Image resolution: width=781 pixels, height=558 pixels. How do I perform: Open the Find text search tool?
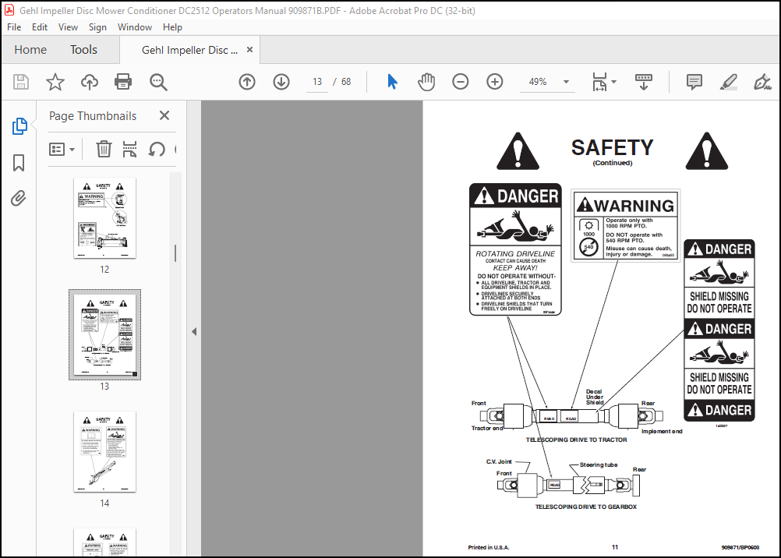coord(158,82)
